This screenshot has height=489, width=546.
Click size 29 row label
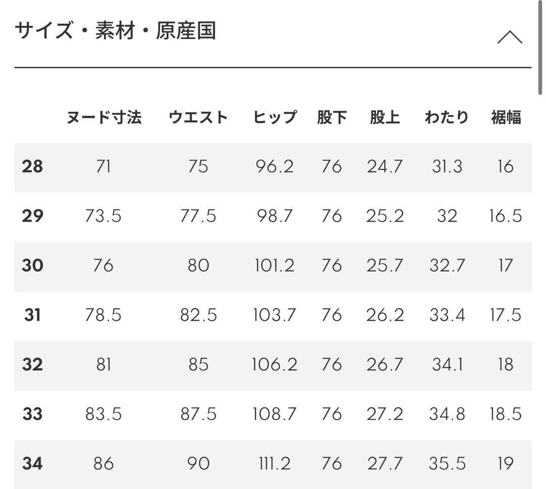pos(32,215)
